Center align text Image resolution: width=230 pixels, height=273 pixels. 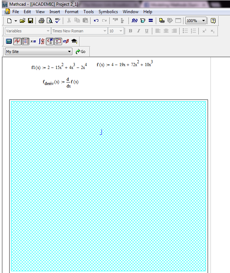tap(166, 31)
